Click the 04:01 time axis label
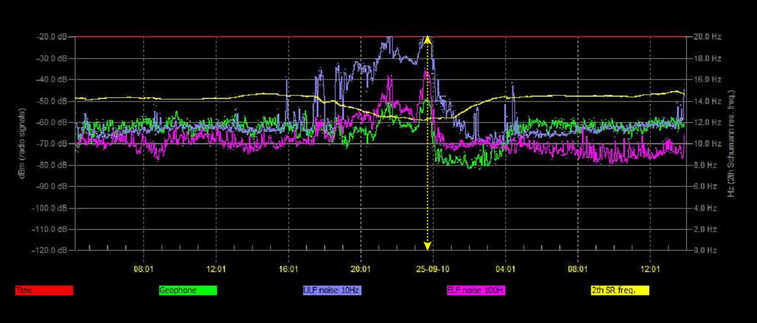Viewport: 757px width, 323px height. tap(505, 269)
